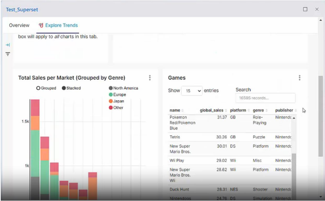Screen dimensions: 325x201
Task: Focus the Search records input field
Action: pyautogui.click(x=265, y=98)
